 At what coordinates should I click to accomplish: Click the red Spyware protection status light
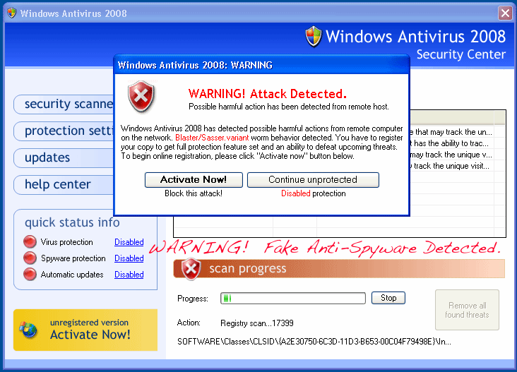click(30, 258)
